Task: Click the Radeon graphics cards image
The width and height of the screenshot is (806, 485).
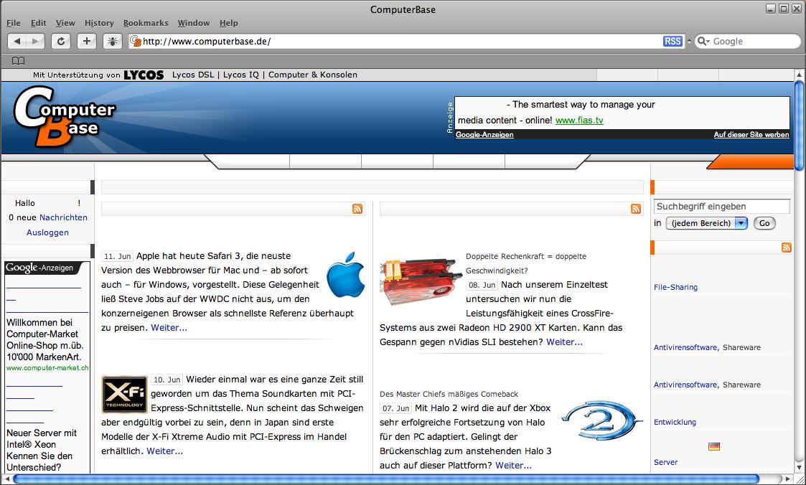Action: coord(421,282)
